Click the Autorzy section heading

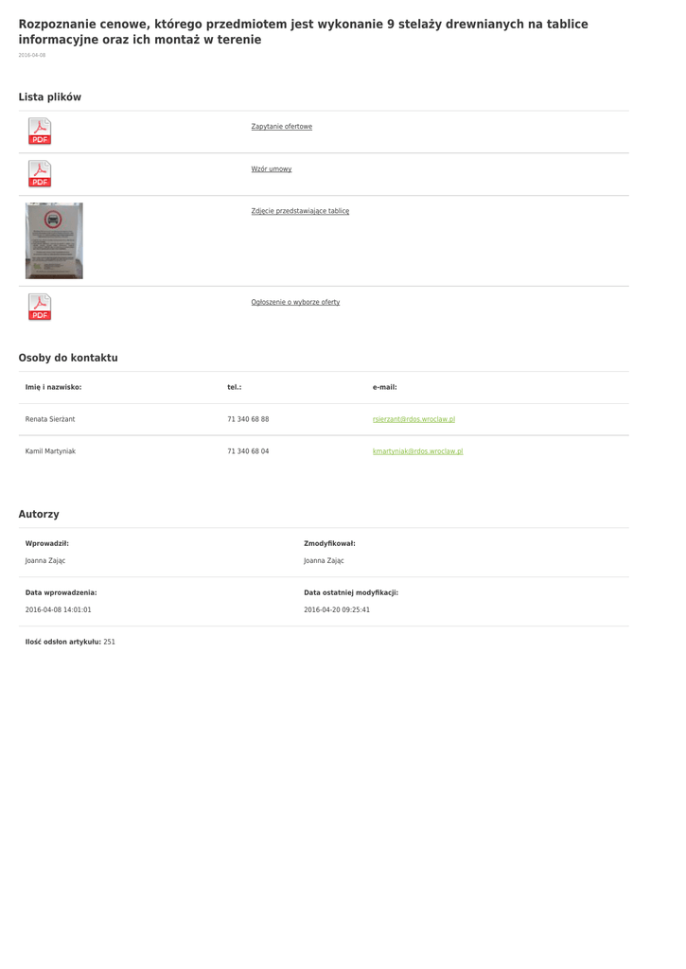[39, 514]
